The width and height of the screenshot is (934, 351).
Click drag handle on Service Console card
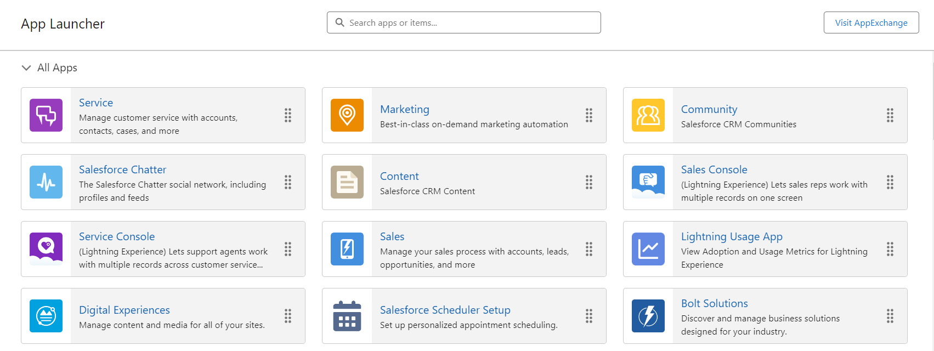[x=288, y=249]
